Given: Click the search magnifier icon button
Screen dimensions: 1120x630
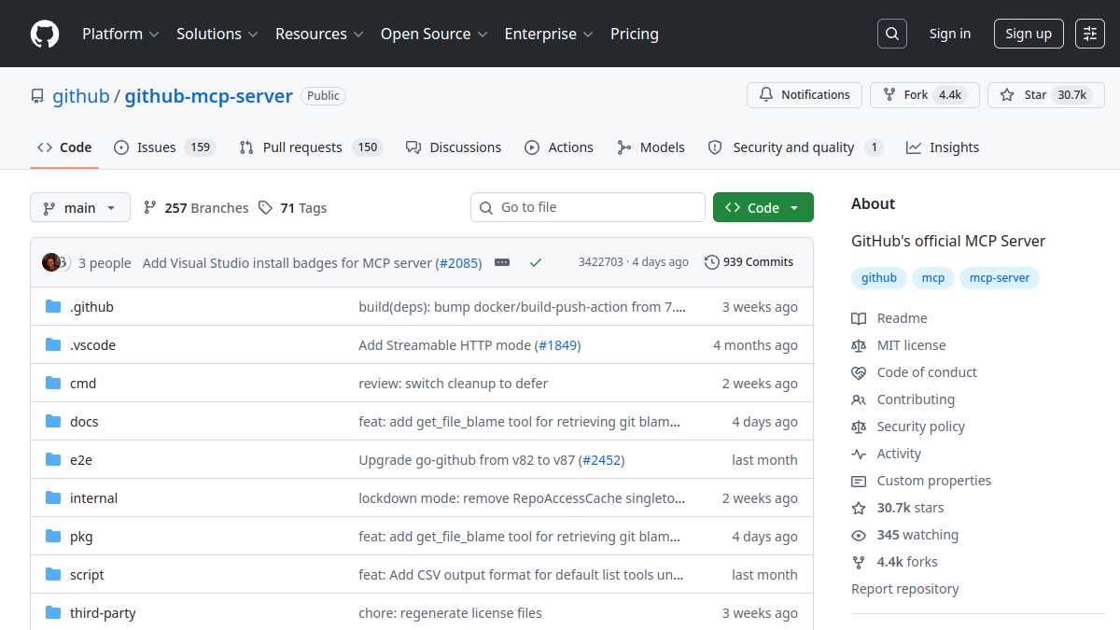Looking at the screenshot, I should coord(892,34).
